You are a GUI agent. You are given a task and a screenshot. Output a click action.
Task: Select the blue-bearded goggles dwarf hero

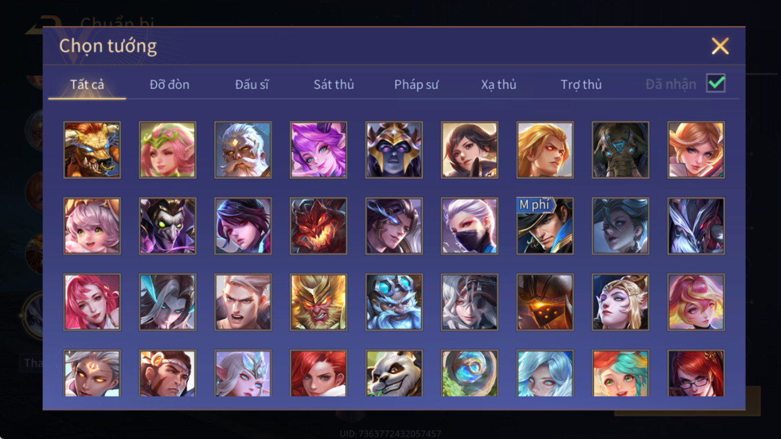394,302
